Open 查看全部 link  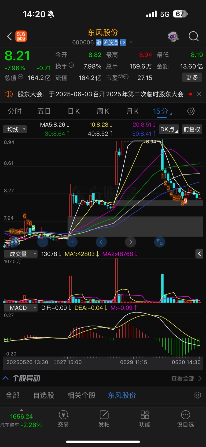coord(186,379)
